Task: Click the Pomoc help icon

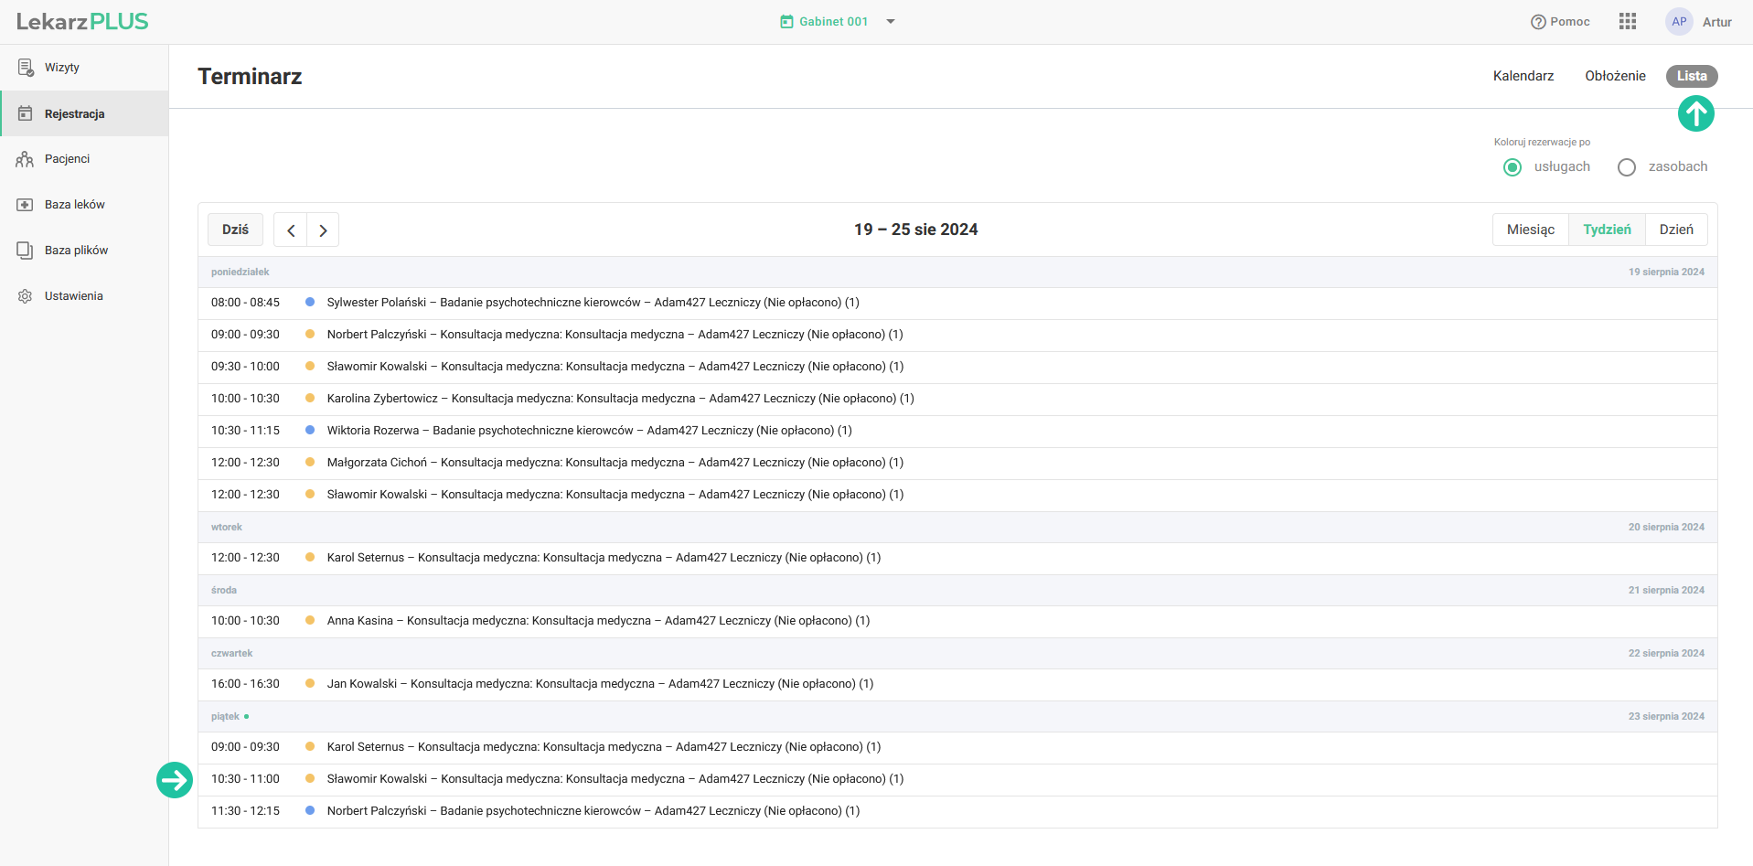Action: (1538, 22)
